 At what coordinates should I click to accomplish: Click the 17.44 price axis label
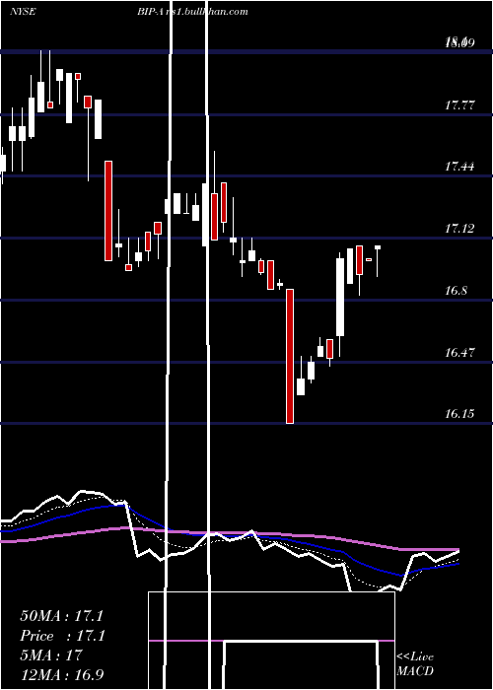pos(459,167)
